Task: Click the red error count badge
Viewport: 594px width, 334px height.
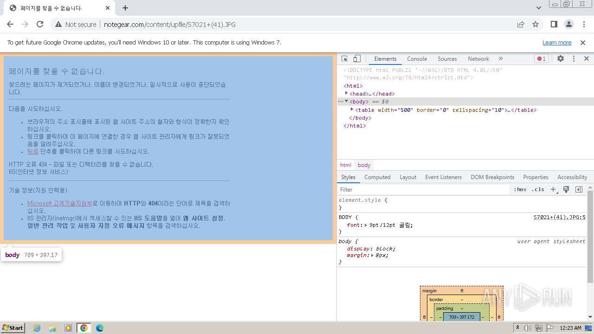Action: (541, 58)
